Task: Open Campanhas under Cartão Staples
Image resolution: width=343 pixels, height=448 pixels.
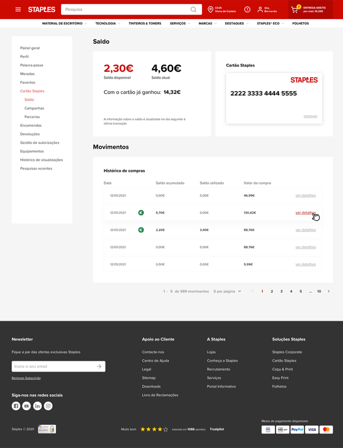Action: tap(34, 108)
